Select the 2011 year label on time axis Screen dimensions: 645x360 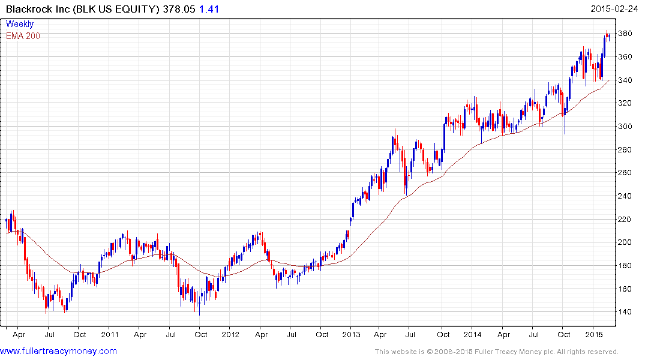pos(110,334)
